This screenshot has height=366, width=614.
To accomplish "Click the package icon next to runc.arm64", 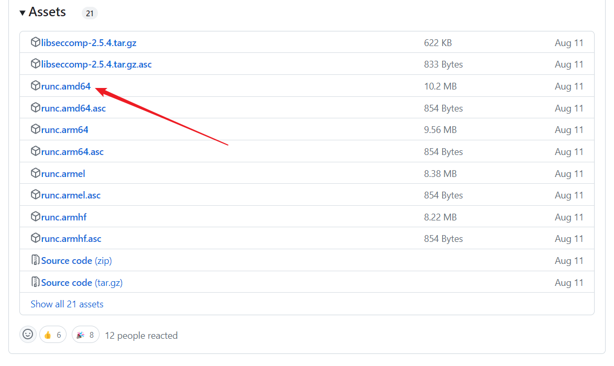I will (x=35, y=129).
